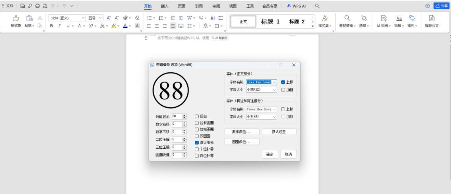Enable the 反白 checkbox

click(197, 116)
